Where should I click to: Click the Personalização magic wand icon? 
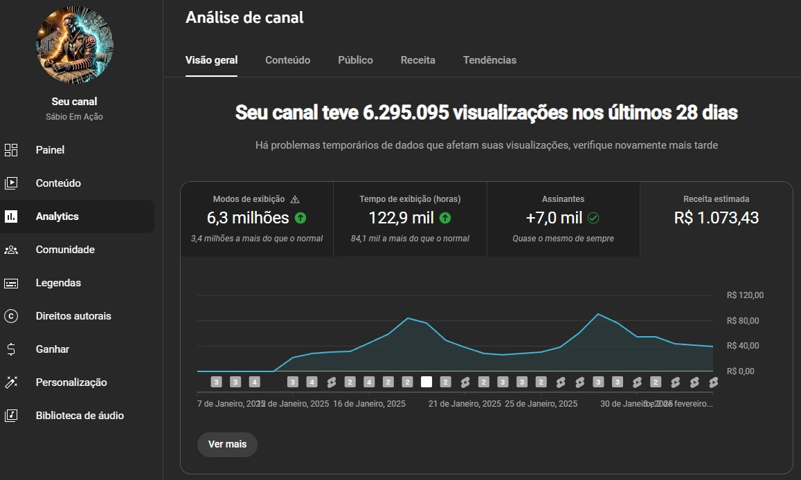(11, 382)
